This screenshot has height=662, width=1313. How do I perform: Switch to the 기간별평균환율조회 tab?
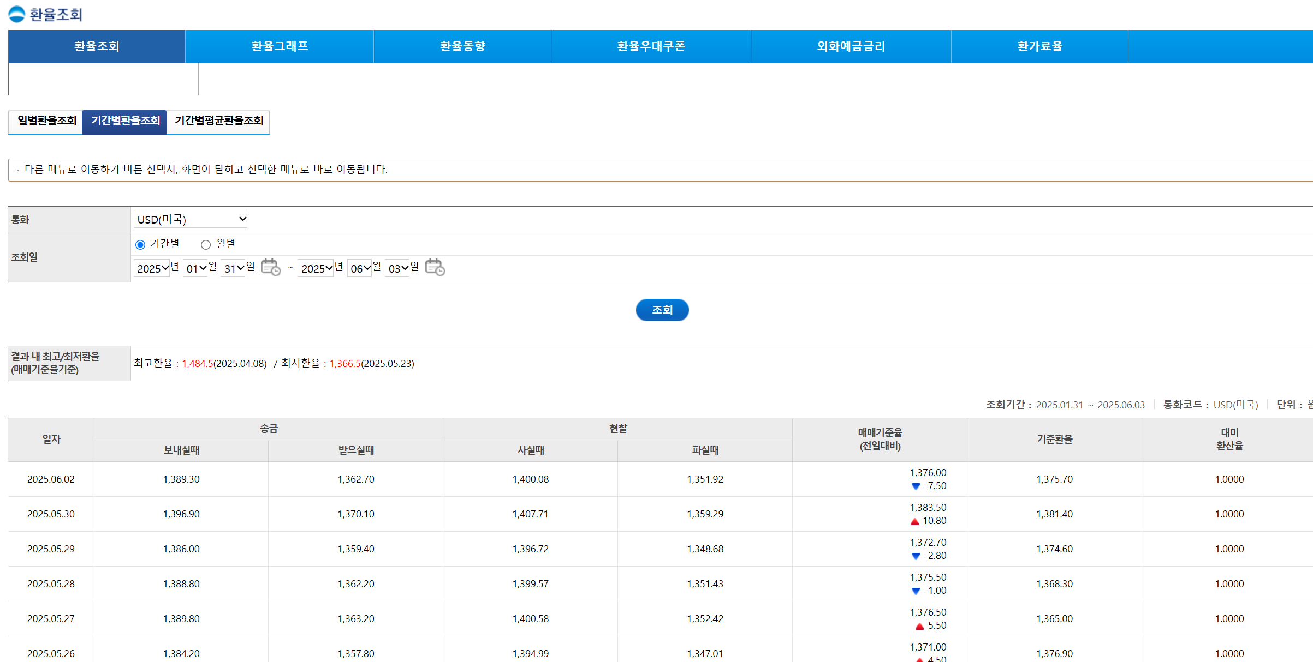218,121
